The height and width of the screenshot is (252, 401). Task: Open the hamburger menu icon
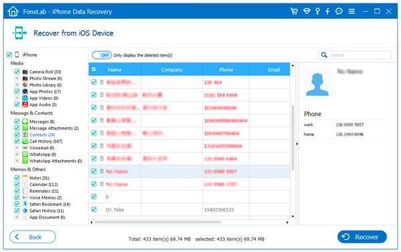352,11
